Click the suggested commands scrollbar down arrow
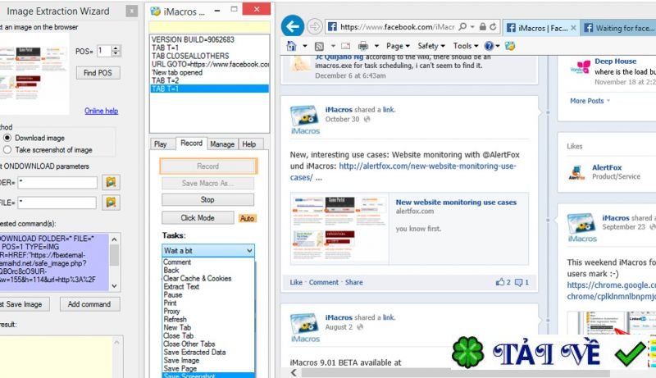This screenshot has width=656, height=378. (x=114, y=286)
